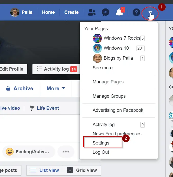Click the Activity log button on cover
Screen dimensions: 173x177
pos(56,69)
